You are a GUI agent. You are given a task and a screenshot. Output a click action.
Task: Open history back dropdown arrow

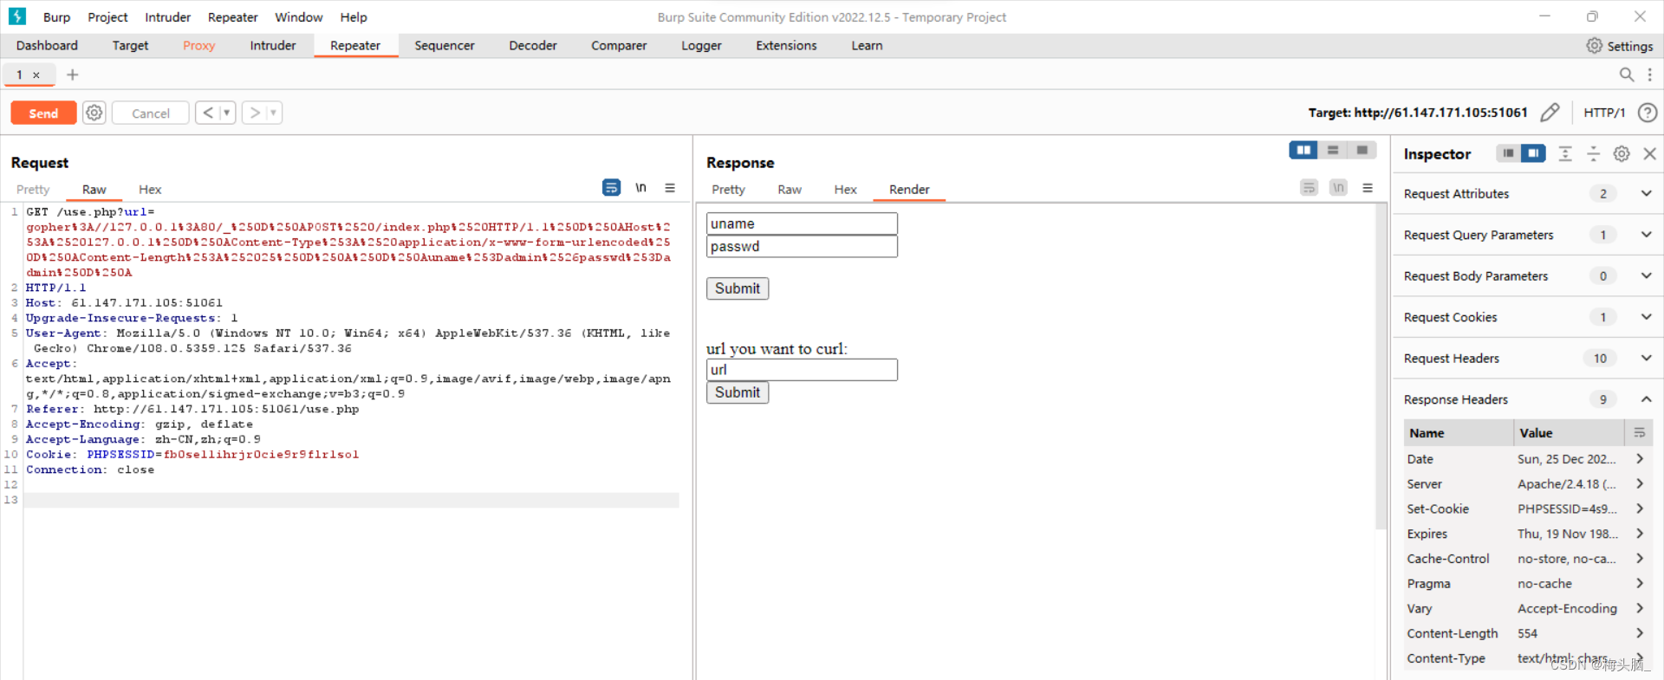(227, 113)
